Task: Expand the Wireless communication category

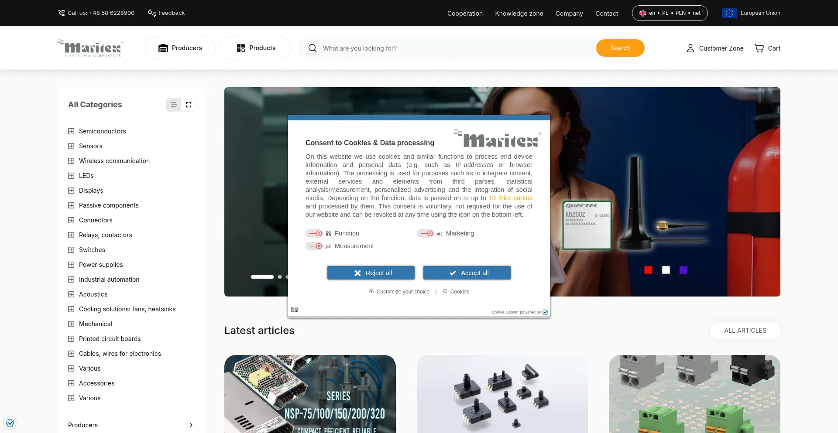Action: (x=71, y=161)
